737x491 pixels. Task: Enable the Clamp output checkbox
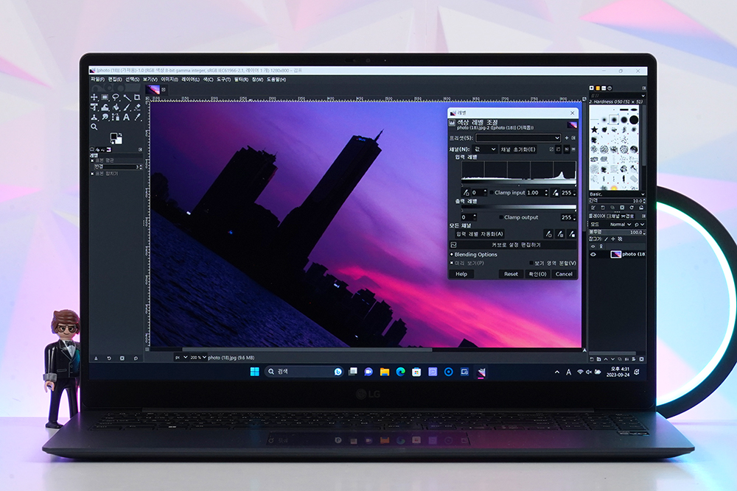tap(501, 217)
